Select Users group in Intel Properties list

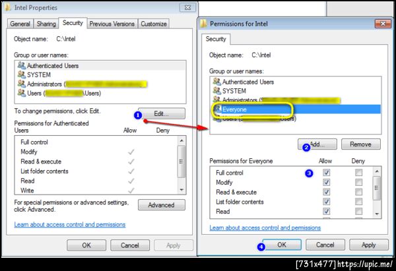100,93
